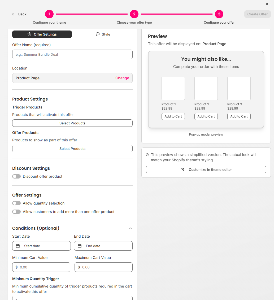Enable Allow quantity selection toggle
This screenshot has width=274, height=300.
(16, 203)
